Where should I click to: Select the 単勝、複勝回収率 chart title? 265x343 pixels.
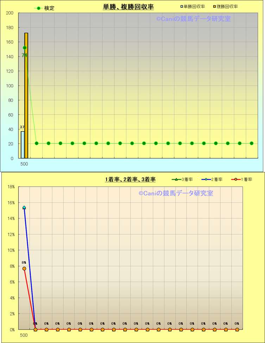pos(128,7)
